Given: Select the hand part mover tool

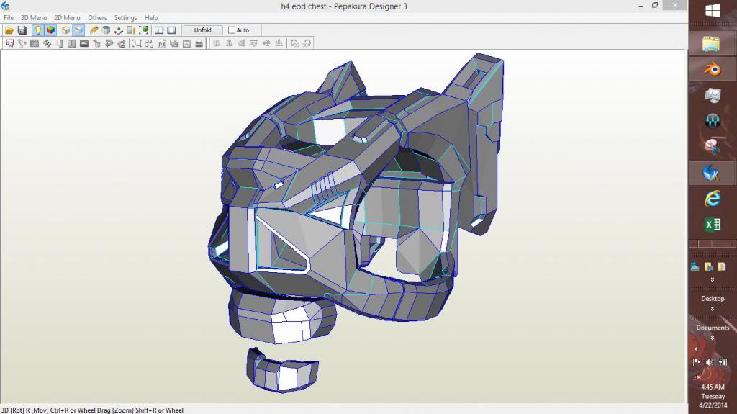Looking at the screenshot, I should click(x=97, y=43).
